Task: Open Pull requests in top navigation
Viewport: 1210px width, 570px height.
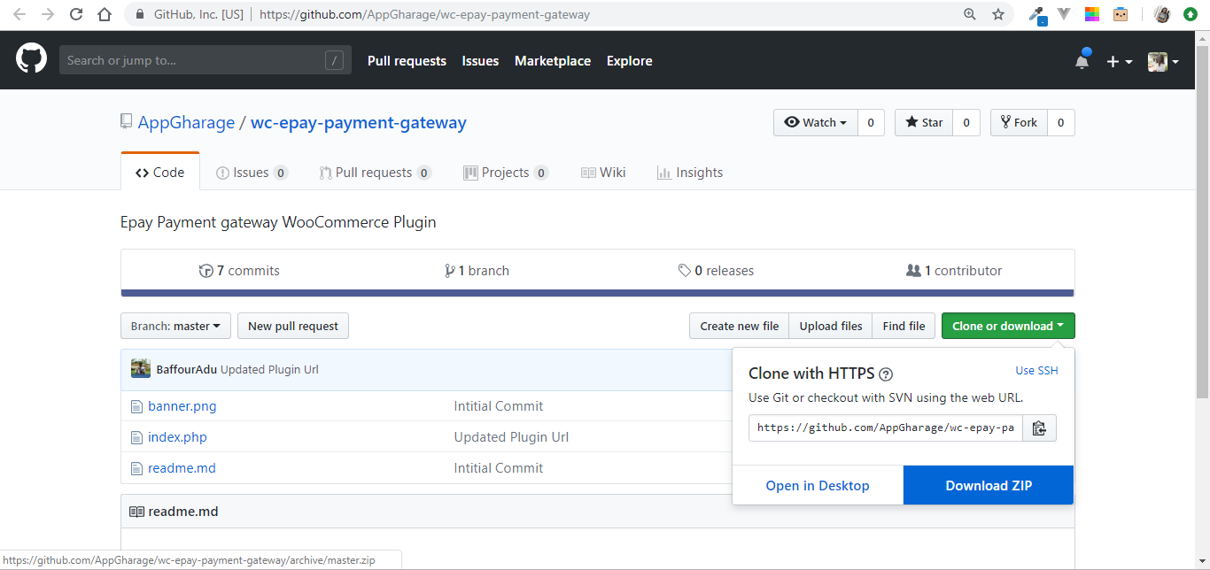Action: 407,60
